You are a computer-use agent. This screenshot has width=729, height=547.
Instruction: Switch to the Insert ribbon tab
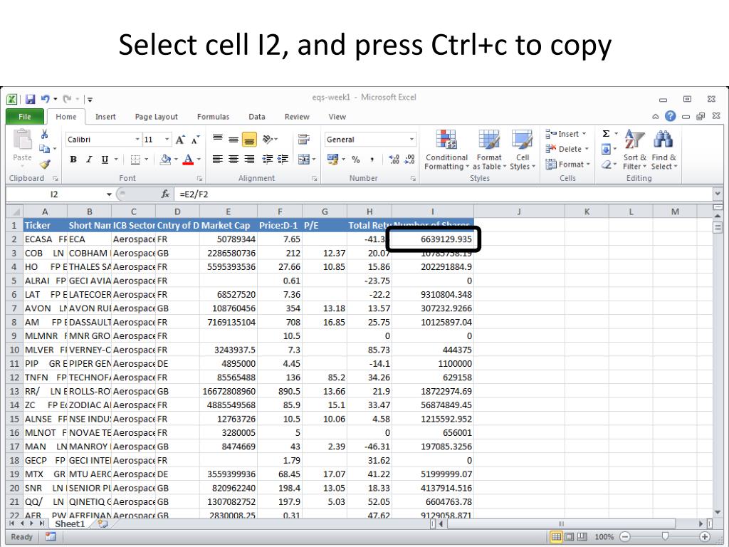click(x=105, y=117)
